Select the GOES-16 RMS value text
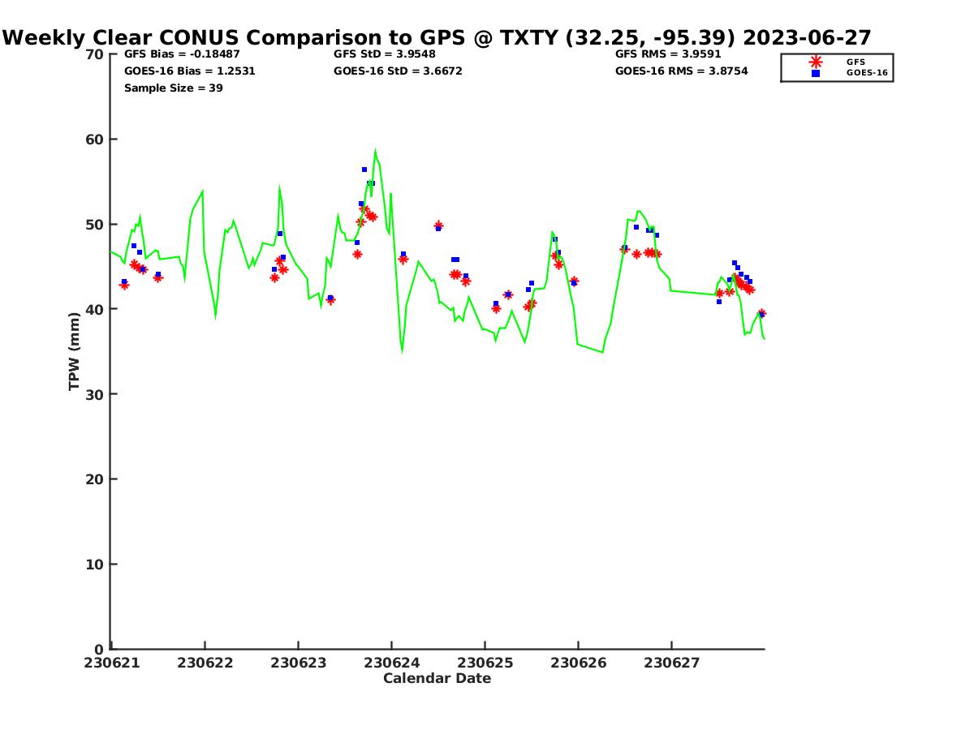Screen dimensions: 974x730 pos(681,71)
